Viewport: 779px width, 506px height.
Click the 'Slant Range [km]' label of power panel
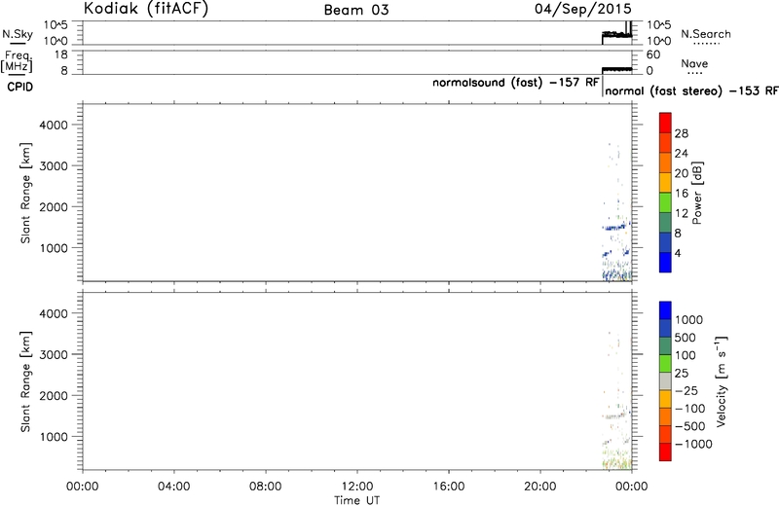point(25,193)
